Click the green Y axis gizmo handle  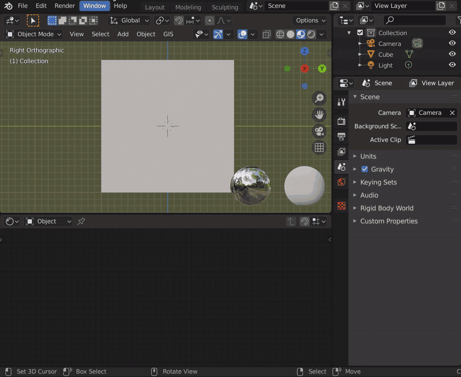(x=322, y=68)
